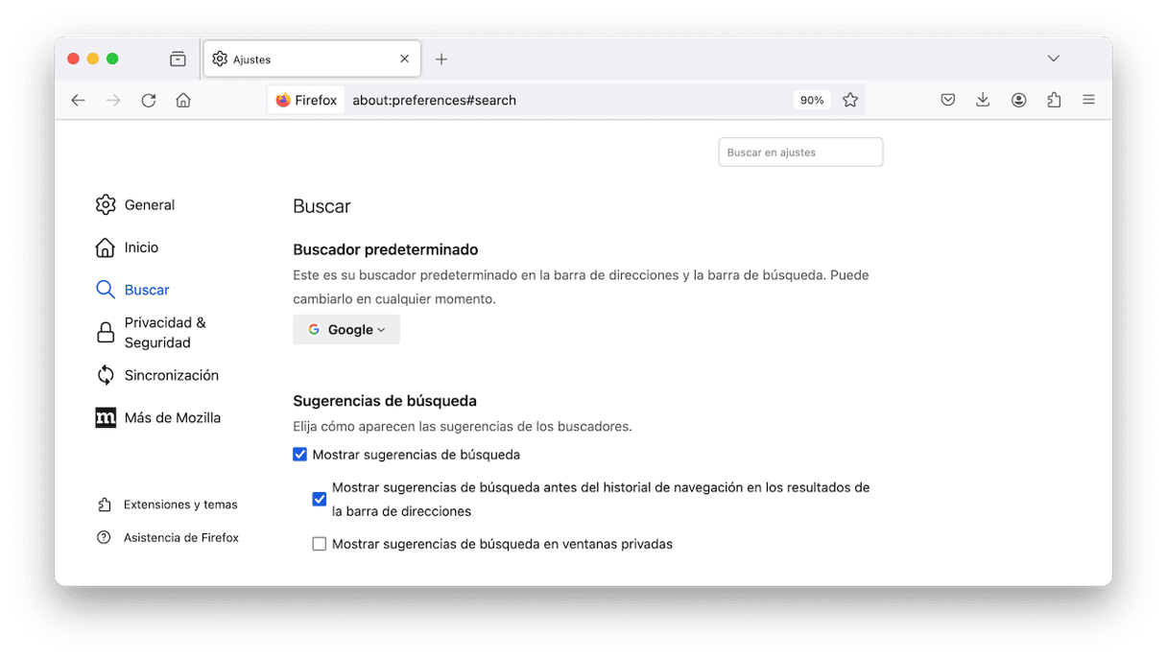Viewport: 1167px width, 658px height.
Task: Reload the current page
Action: coord(149,100)
